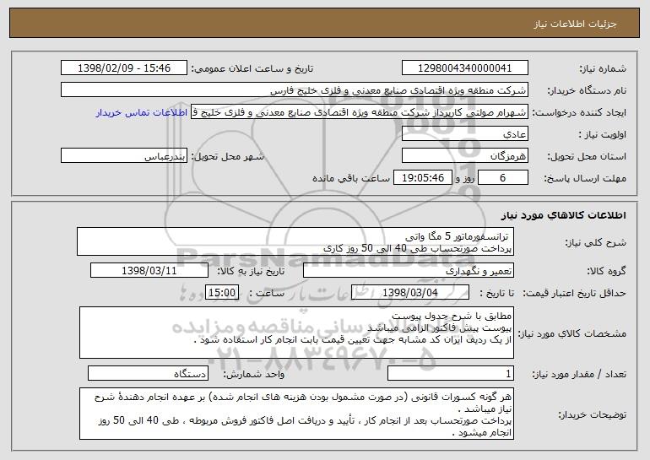Click the label ایجاد کننده درخواست
Image resolution: width=650 pixels, height=460 pixels.
pos(579,113)
